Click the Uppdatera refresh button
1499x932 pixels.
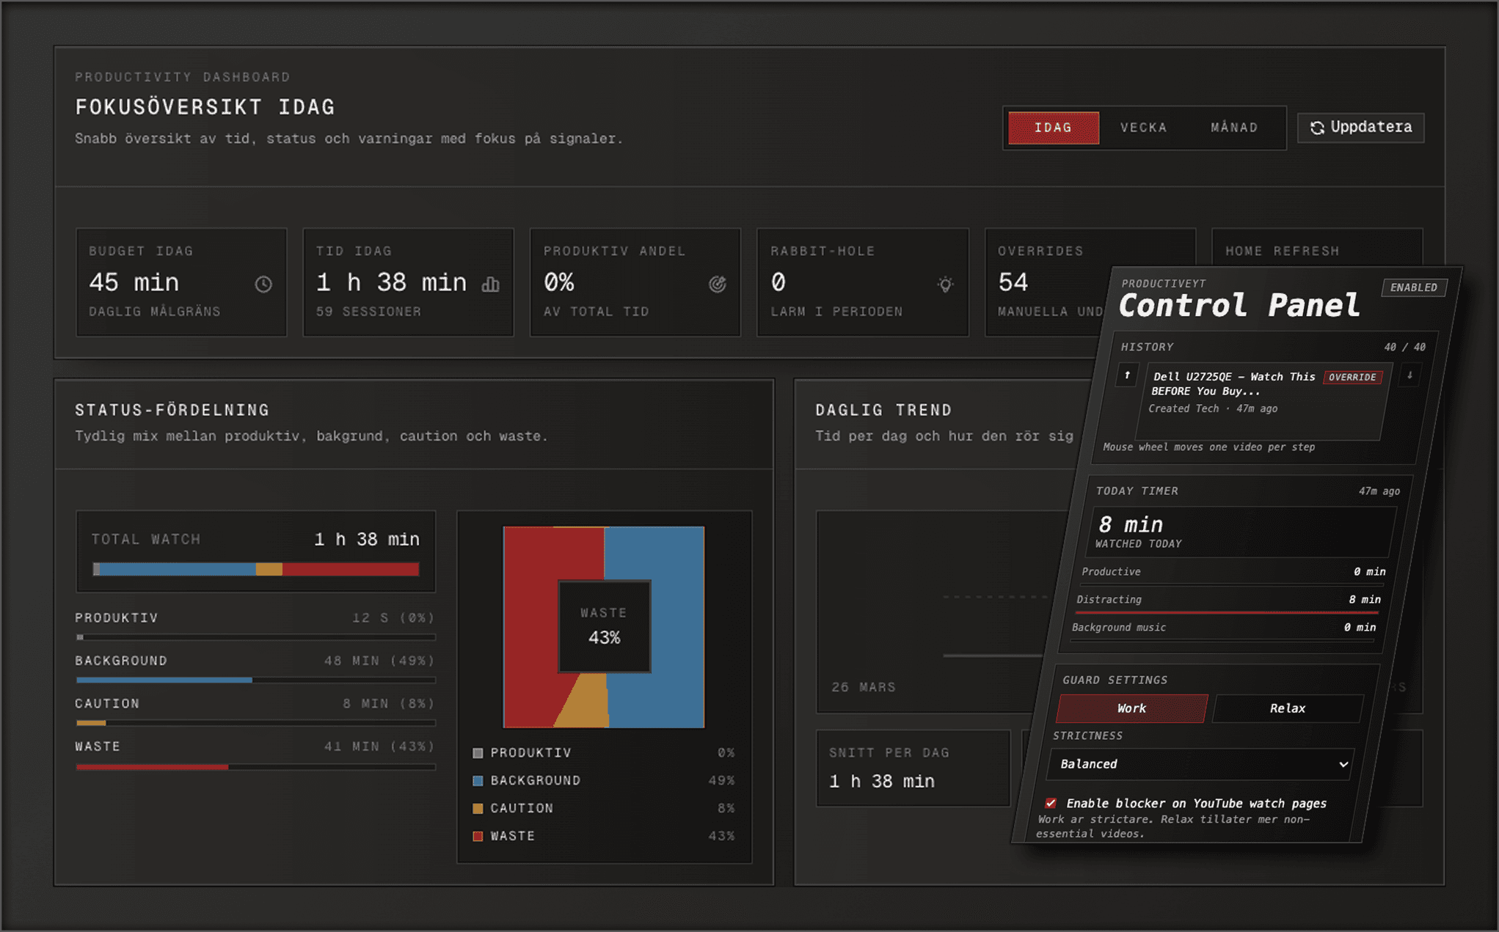coord(1360,128)
